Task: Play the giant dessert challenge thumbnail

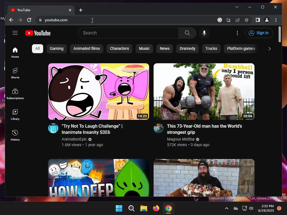Action: [x=204, y=178]
